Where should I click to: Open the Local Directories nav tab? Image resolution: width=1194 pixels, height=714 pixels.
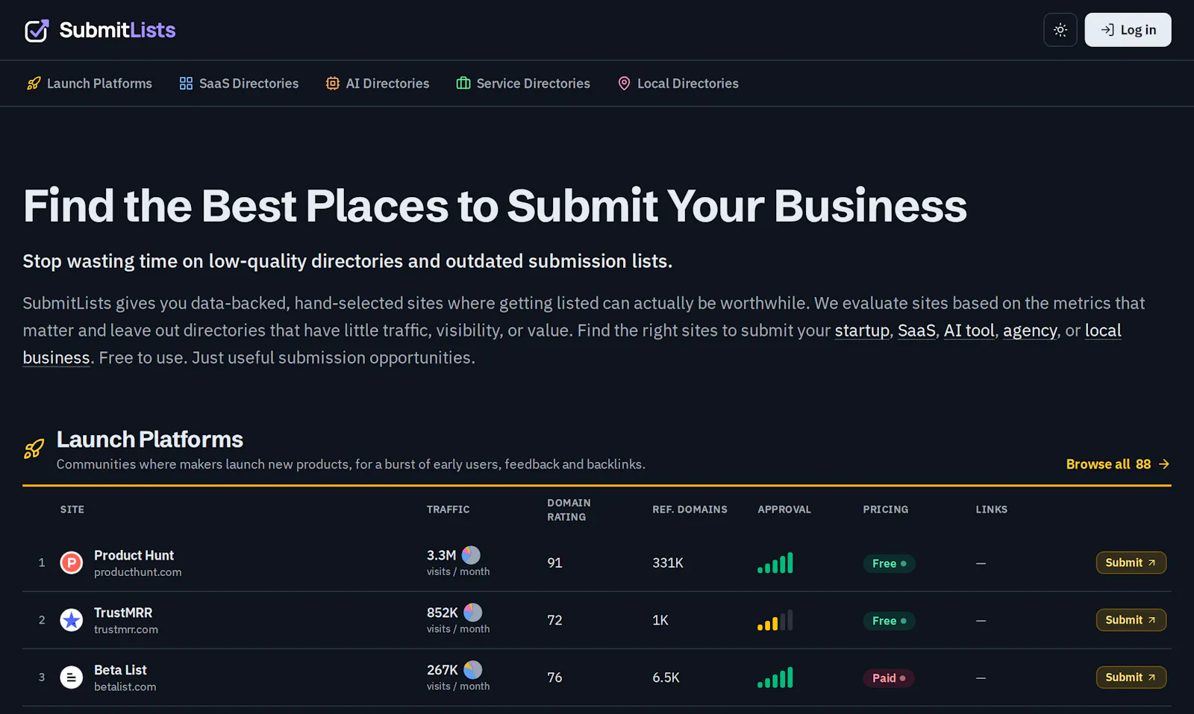[x=678, y=84]
